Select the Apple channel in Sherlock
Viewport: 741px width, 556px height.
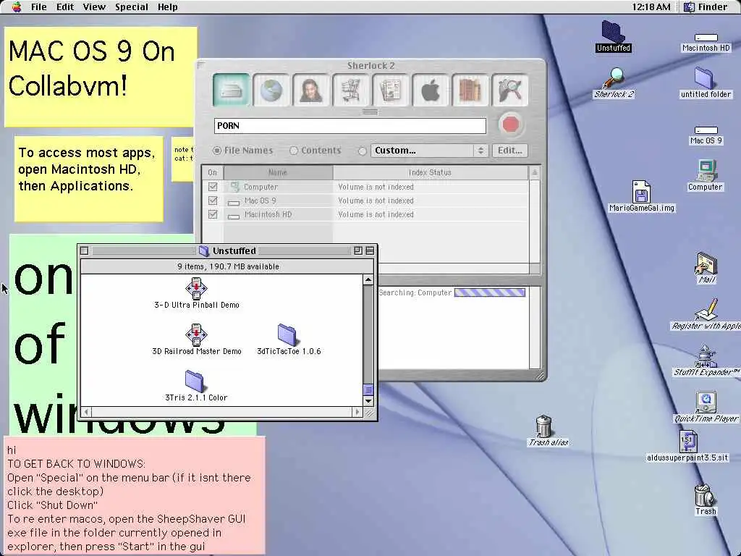[430, 89]
